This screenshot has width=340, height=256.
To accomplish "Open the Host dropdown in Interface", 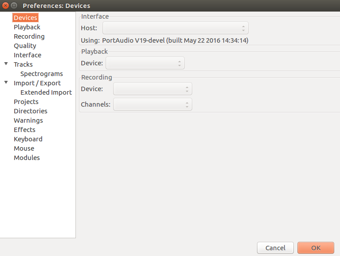I will tap(175, 28).
